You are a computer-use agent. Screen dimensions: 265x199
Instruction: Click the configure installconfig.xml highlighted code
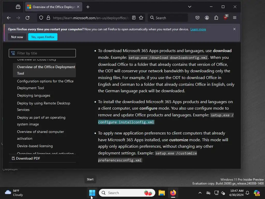pos(126,122)
